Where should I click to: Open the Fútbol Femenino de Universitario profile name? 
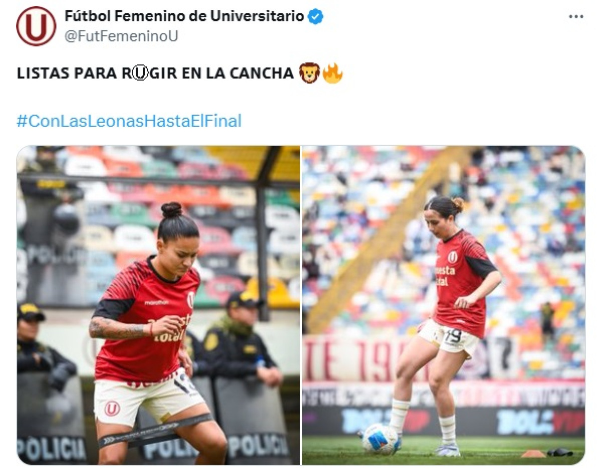click(x=184, y=16)
